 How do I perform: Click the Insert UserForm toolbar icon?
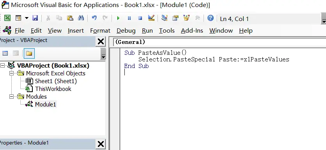(x=18, y=18)
